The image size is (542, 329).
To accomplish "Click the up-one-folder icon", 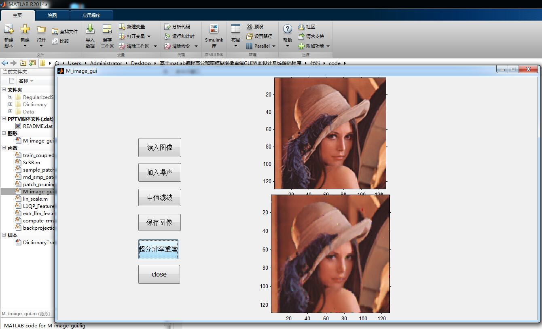I will 23,63.
